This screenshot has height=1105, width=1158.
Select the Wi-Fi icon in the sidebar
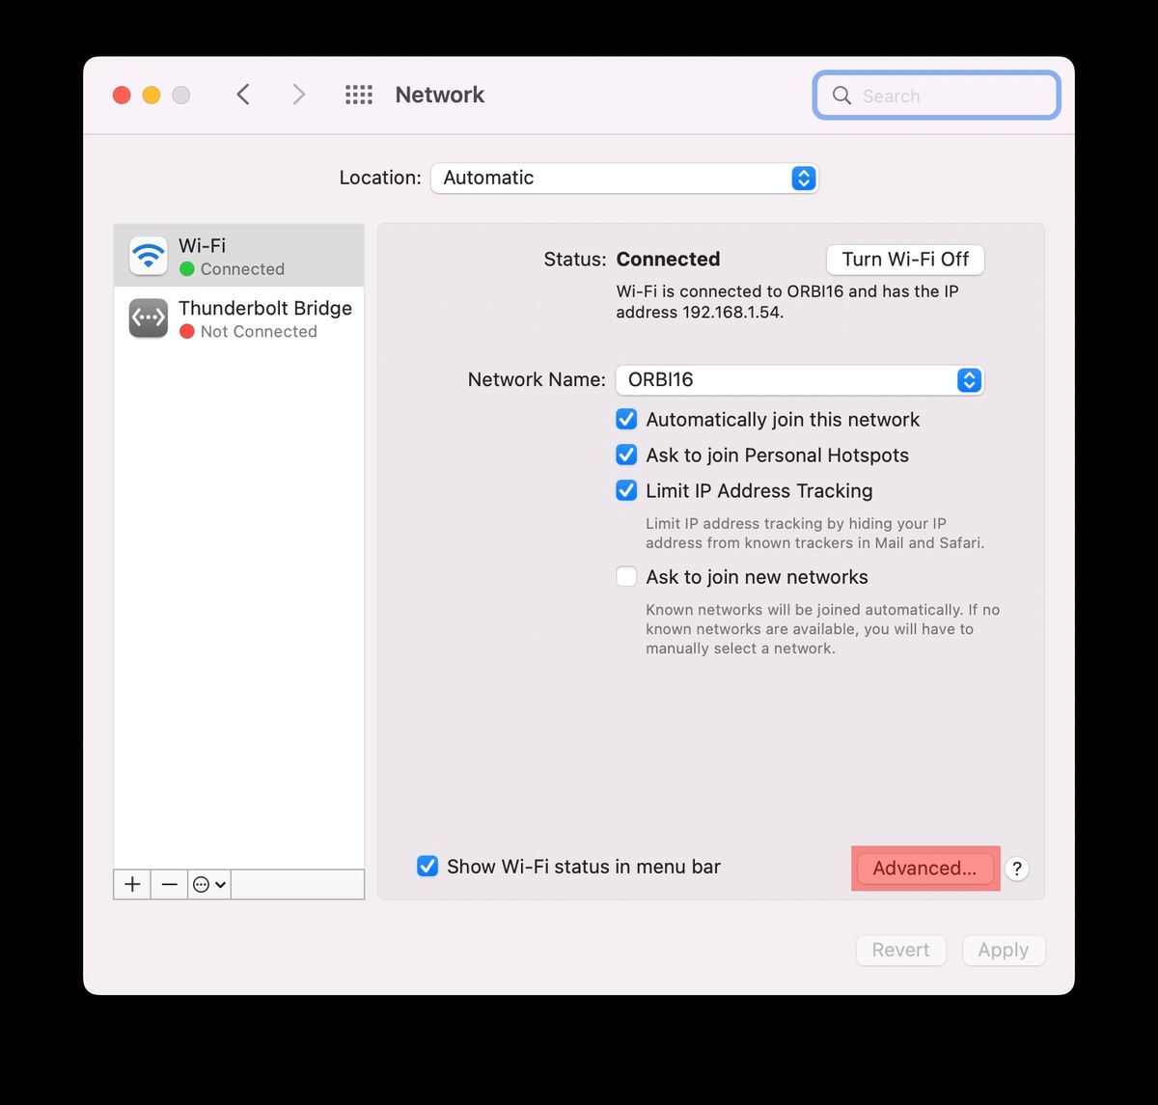click(x=148, y=255)
